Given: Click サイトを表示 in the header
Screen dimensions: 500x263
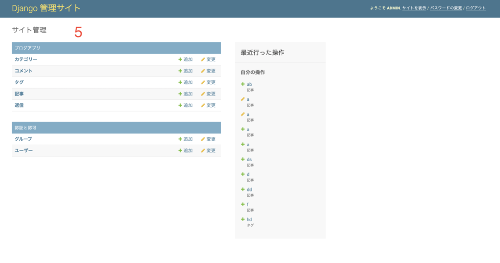Looking at the screenshot, I should tap(414, 8).
